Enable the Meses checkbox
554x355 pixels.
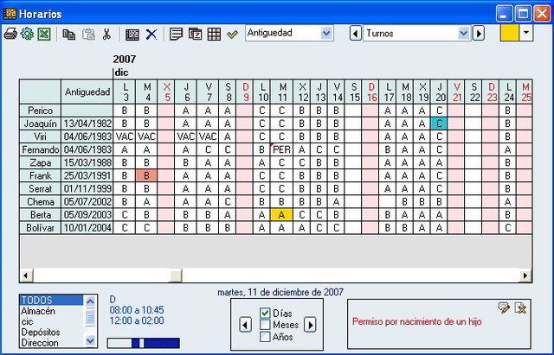(265, 325)
